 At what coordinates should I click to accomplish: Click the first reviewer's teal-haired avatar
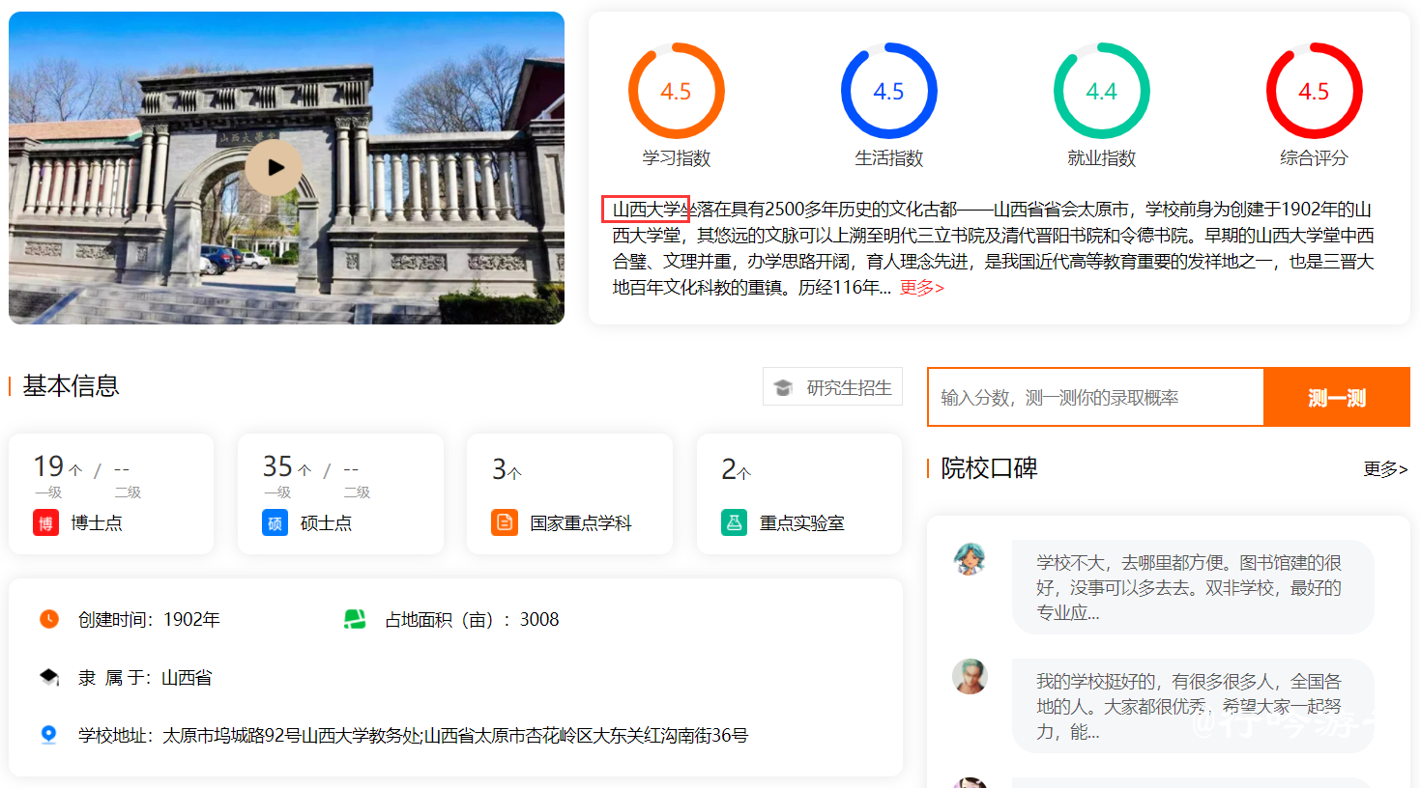(970, 558)
